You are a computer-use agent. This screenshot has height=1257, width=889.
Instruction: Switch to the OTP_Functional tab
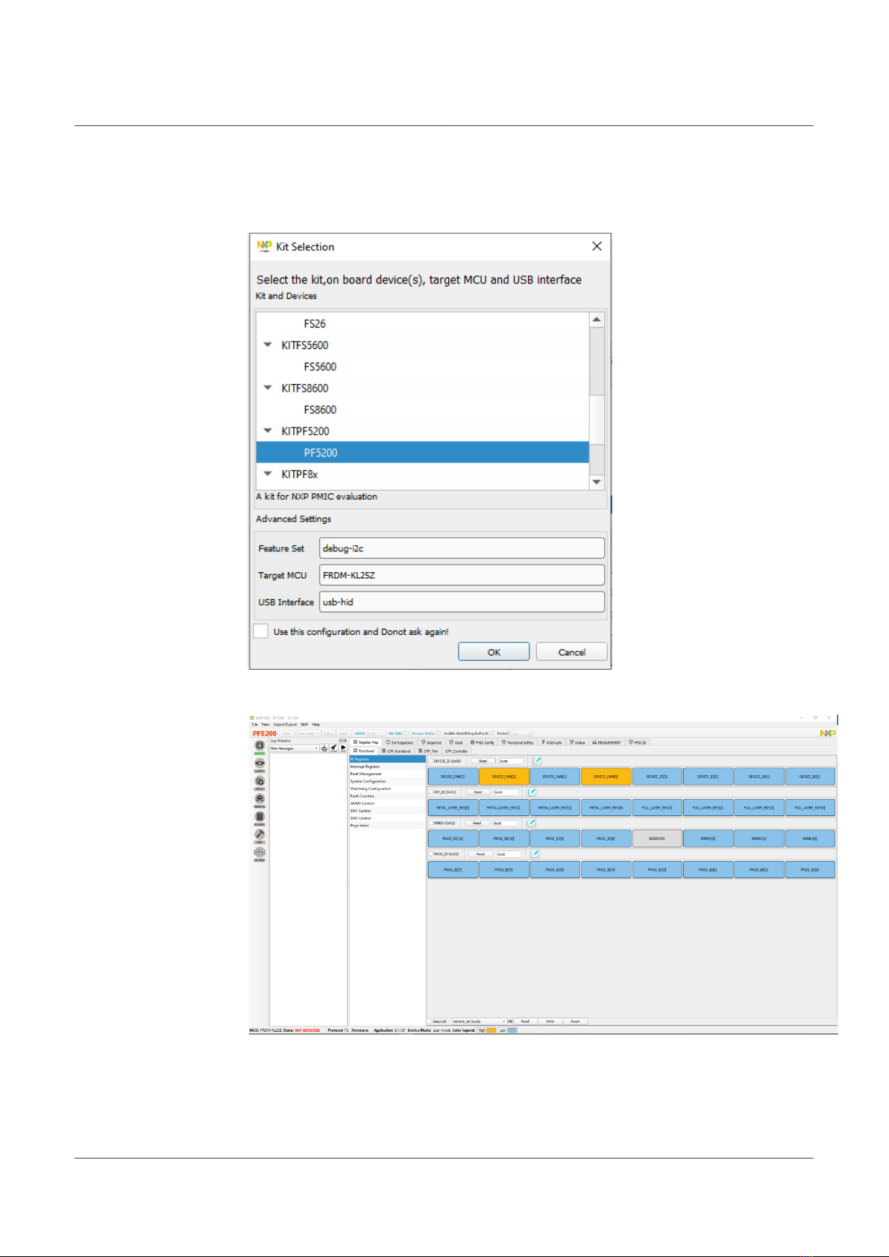tap(397, 751)
